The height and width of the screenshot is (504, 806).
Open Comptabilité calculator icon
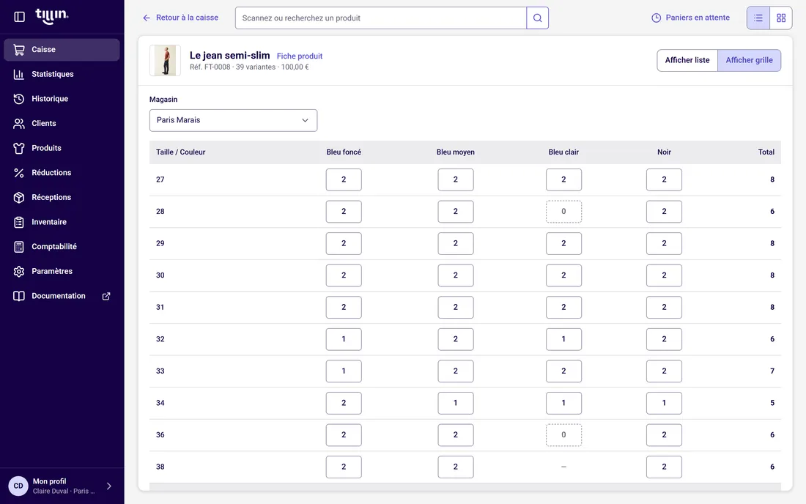(x=19, y=247)
